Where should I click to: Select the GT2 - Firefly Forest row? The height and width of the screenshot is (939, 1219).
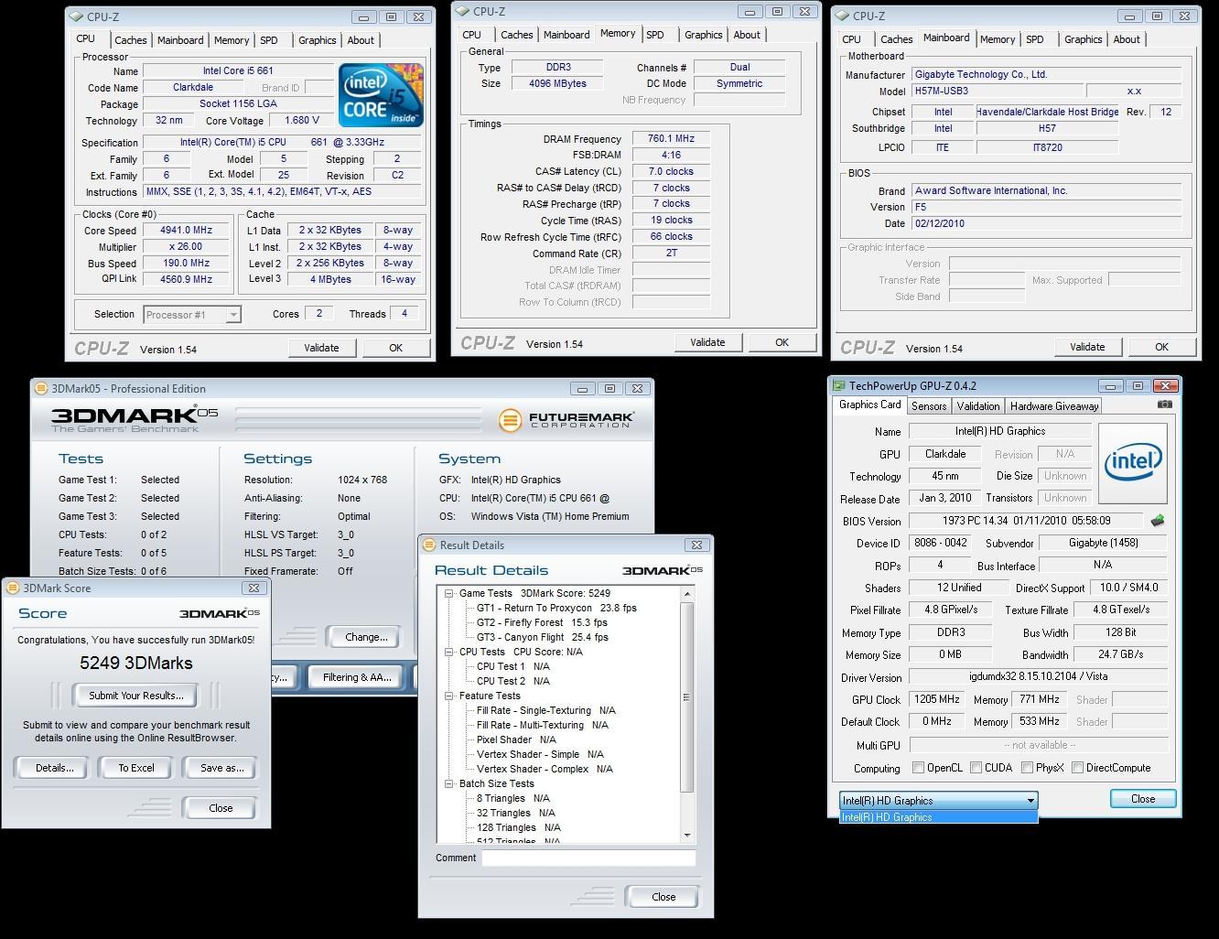pos(542,622)
